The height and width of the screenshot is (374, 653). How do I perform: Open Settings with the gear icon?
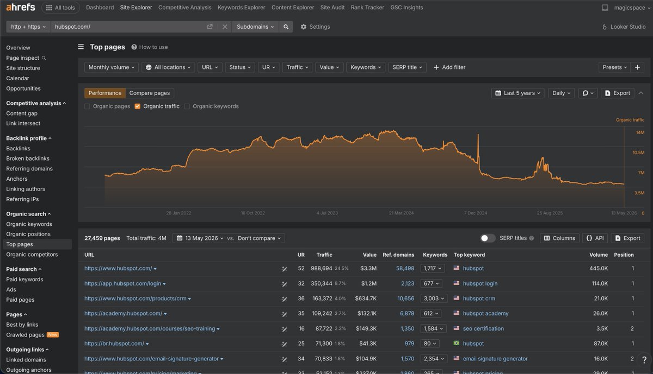[304, 27]
